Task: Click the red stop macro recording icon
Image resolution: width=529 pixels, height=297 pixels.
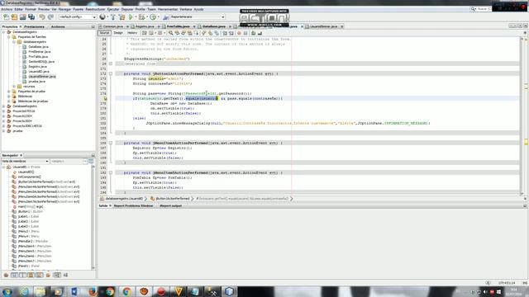Action: pyautogui.click(x=239, y=33)
